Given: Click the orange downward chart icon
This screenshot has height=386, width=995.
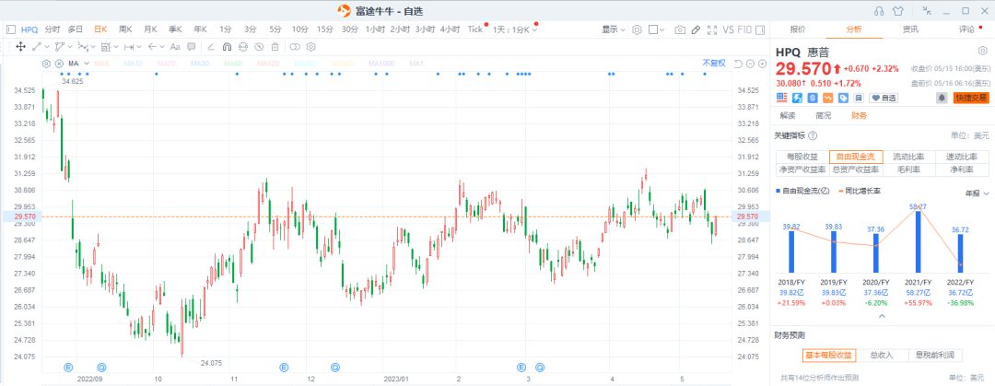Looking at the screenshot, I should click(x=827, y=98).
